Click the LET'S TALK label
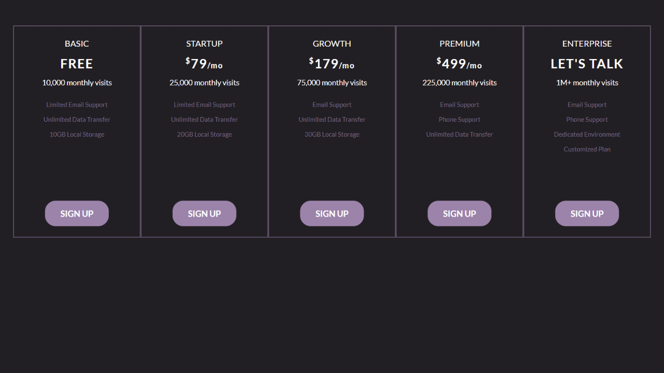 [x=587, y=63]
